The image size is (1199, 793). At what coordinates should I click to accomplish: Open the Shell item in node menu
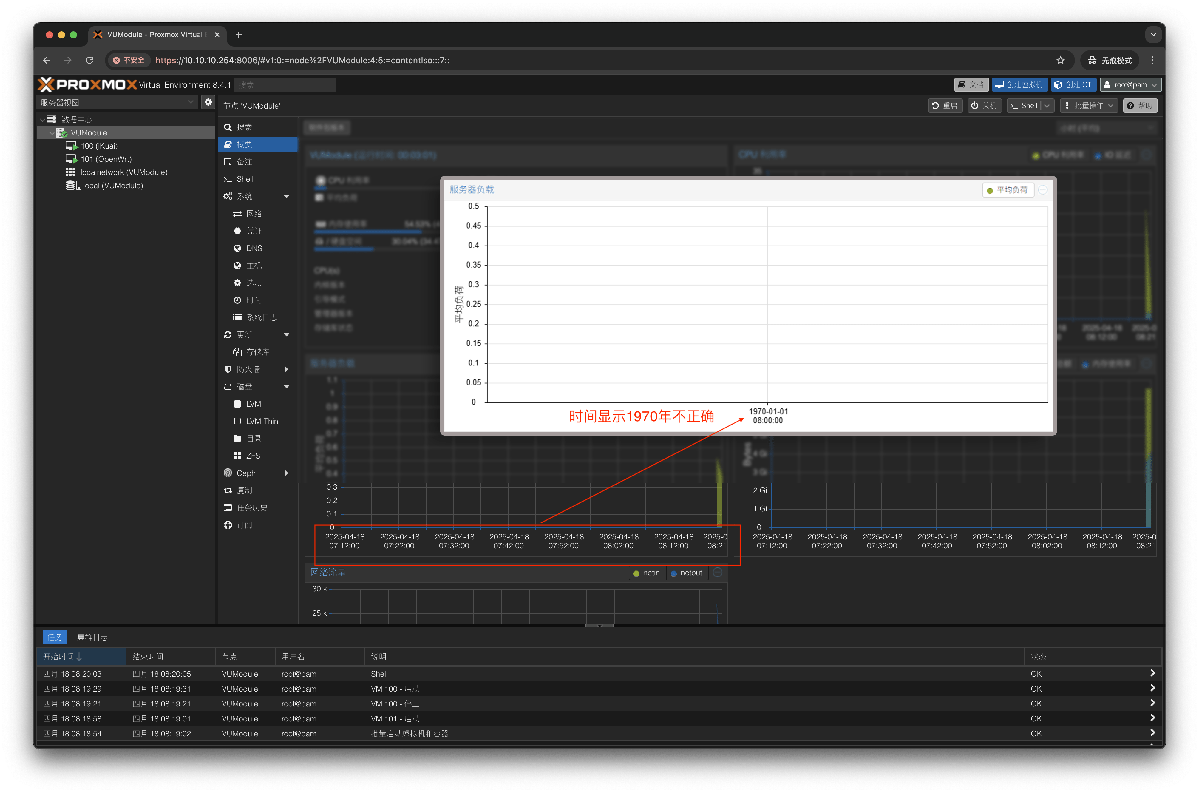pyautogui.click(x=245, y=179)
